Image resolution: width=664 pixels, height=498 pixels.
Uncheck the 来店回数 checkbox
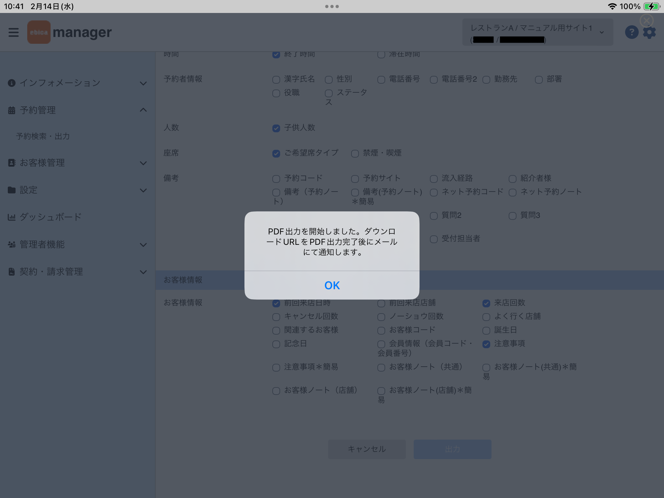pos(486,303)
